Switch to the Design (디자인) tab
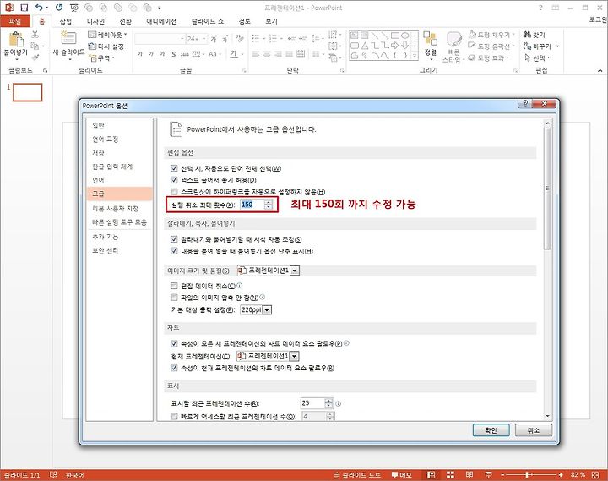The height and width of the screenshot is (481, 608). click(95, 21)
